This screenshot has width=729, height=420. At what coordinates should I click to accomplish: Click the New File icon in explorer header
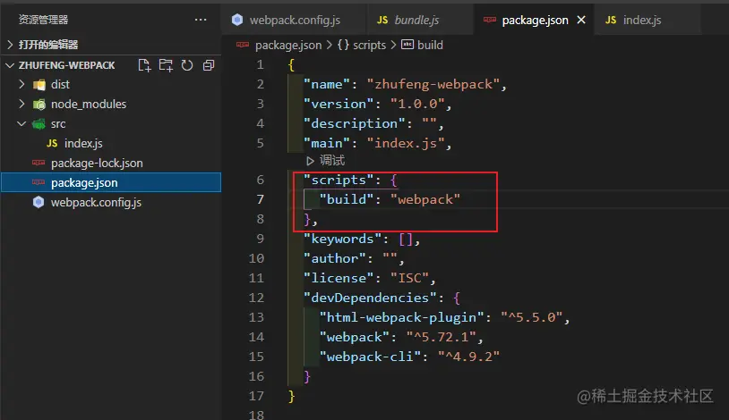click(144, 65)
